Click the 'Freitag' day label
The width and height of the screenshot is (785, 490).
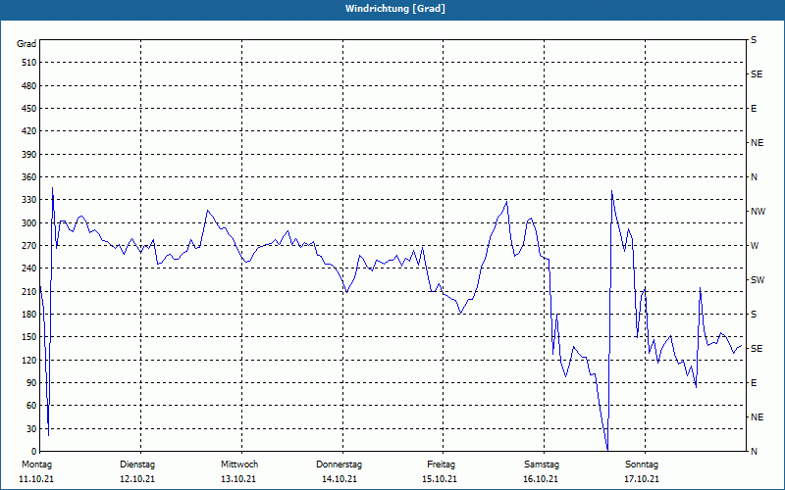pyautogui.click(x=441, y=465)
